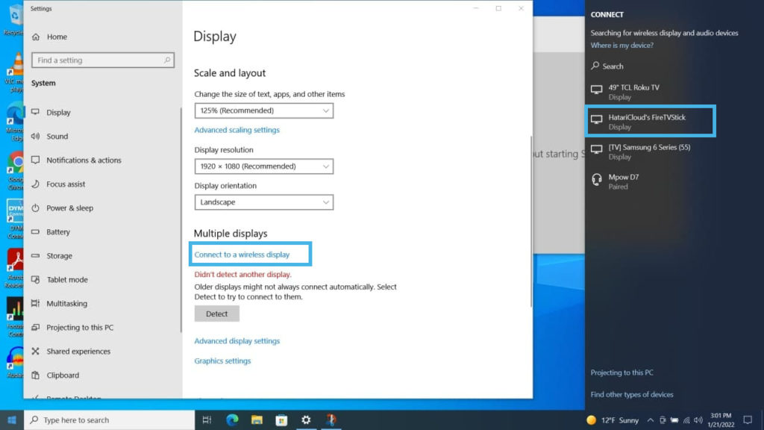Go to Focus assist settings

[x=66, y=184]
